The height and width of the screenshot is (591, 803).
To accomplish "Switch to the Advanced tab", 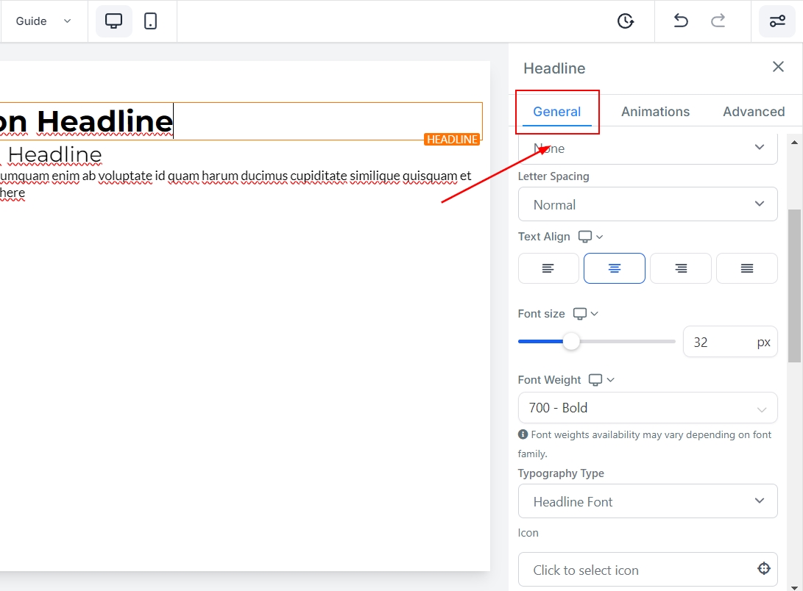I will pos(754,112).
